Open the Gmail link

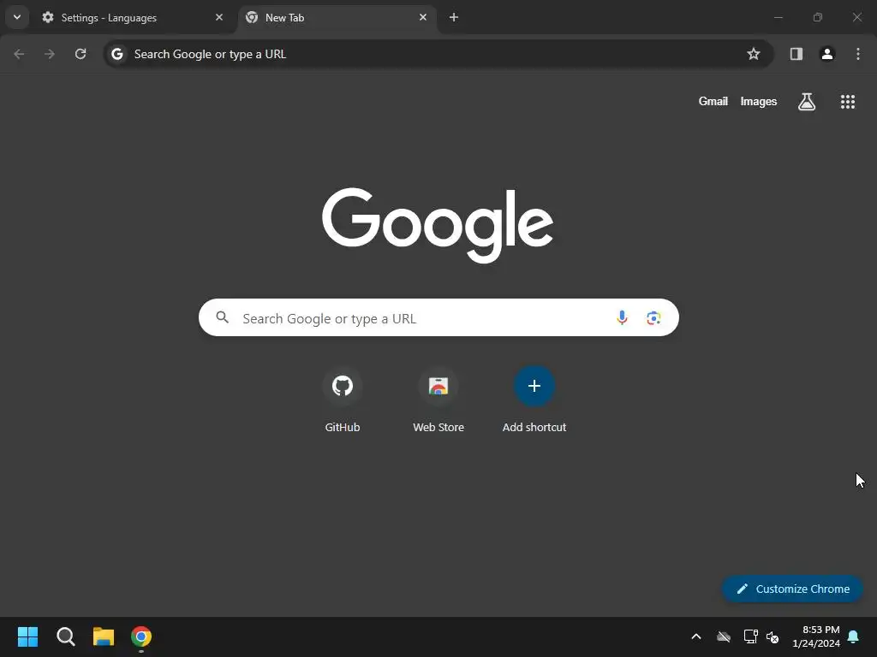pos(713,101)
